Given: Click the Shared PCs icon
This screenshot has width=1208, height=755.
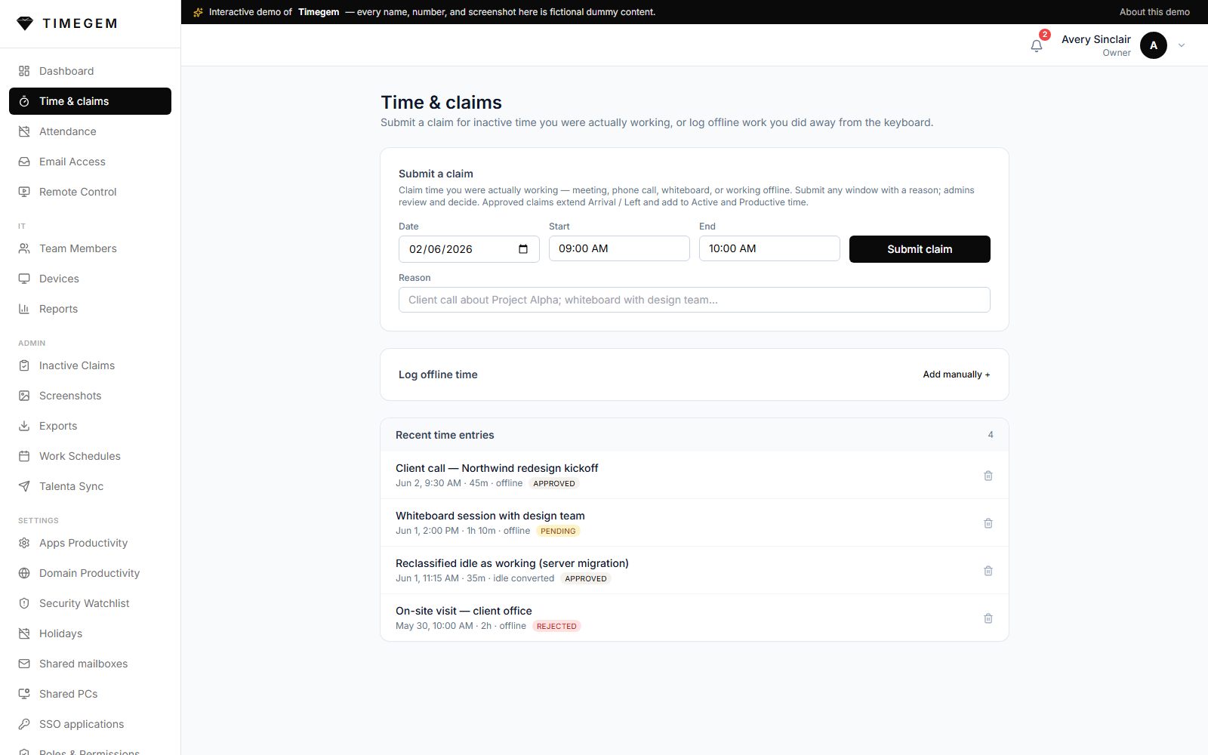Looking at the screenshot, I should (24, 694).
